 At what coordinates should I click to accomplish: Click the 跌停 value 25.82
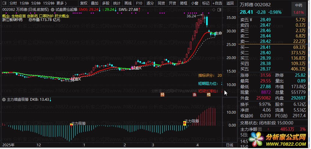coord(300,75)
